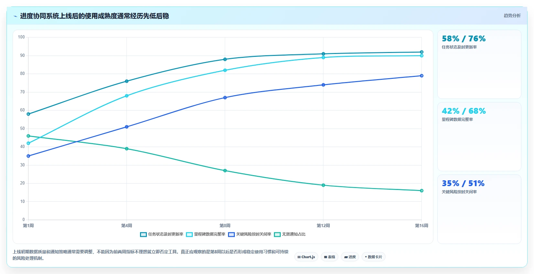Click the 进度 tag
The image size is (534, 274).
pyautogui.click(x=350, y=257)
